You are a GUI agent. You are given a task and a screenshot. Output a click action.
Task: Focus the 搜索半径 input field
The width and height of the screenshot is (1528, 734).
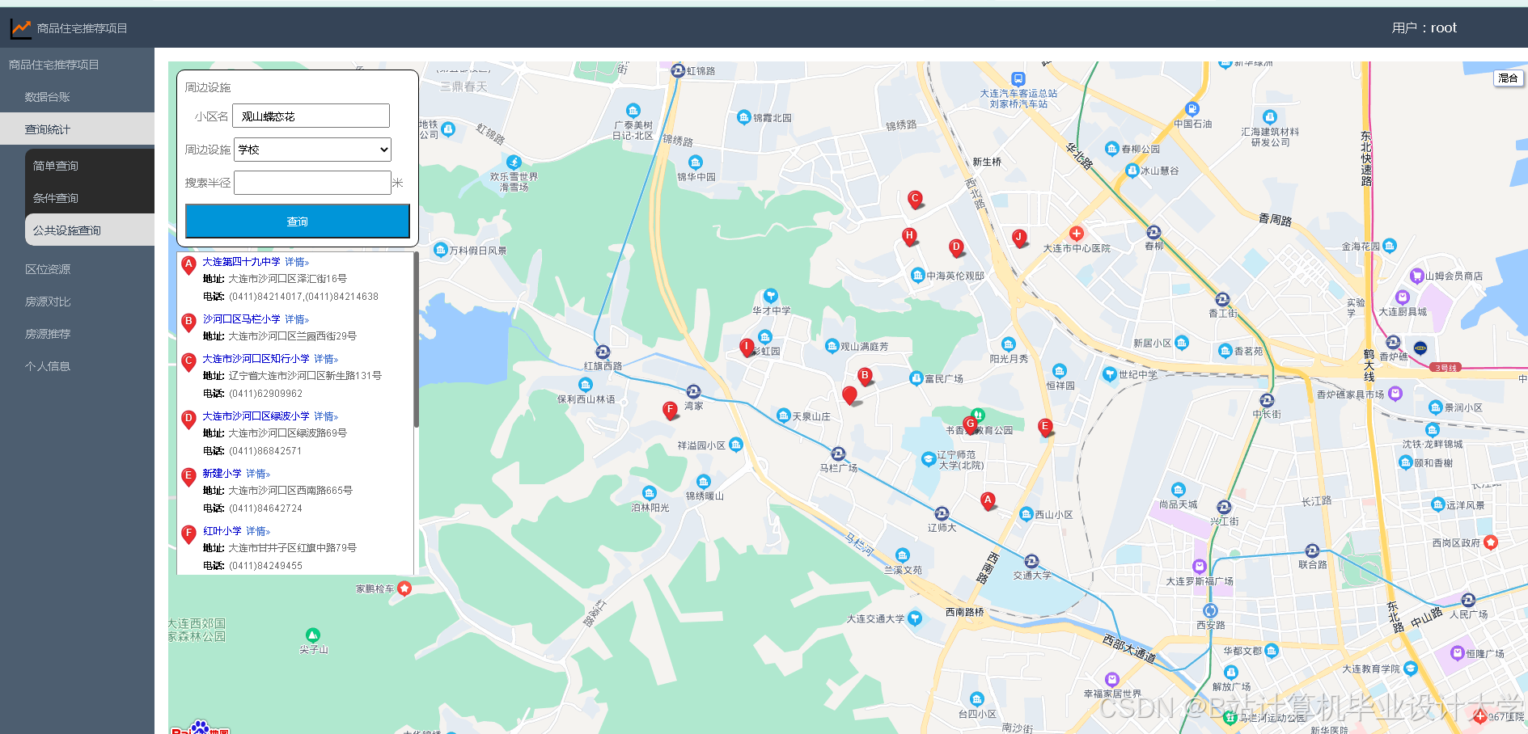(312, 183)
